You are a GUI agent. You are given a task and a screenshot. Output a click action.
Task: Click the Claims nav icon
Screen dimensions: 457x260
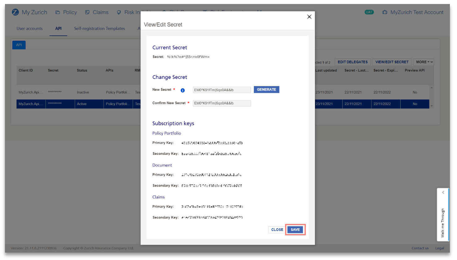pos(88,12)
